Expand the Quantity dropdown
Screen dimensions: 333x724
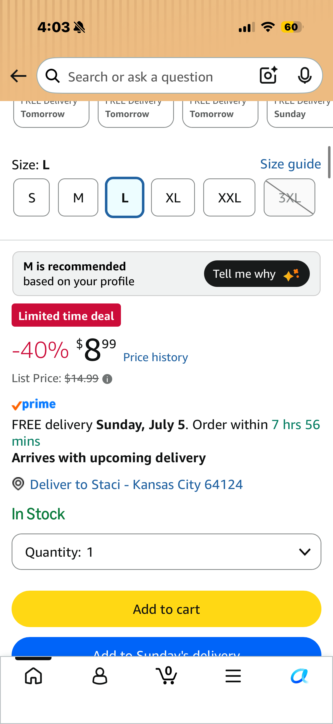click(x=166, y=552)
